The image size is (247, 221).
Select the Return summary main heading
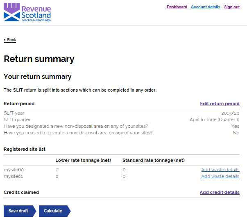point(39,59)
